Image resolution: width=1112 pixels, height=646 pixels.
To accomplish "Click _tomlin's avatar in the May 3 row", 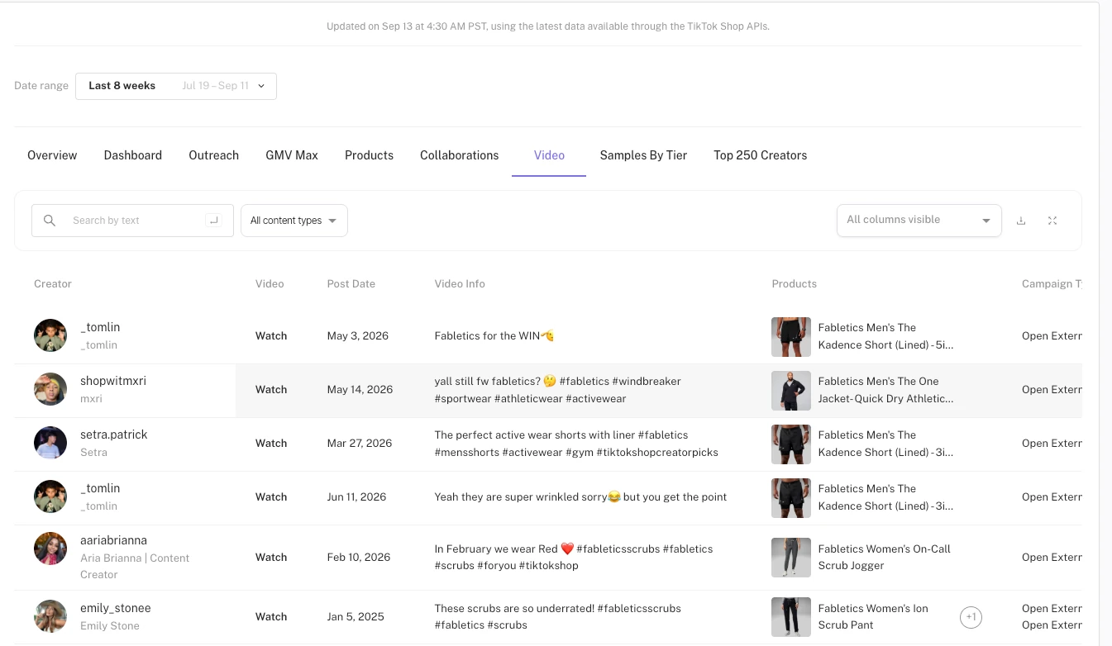I will (50, 335).
